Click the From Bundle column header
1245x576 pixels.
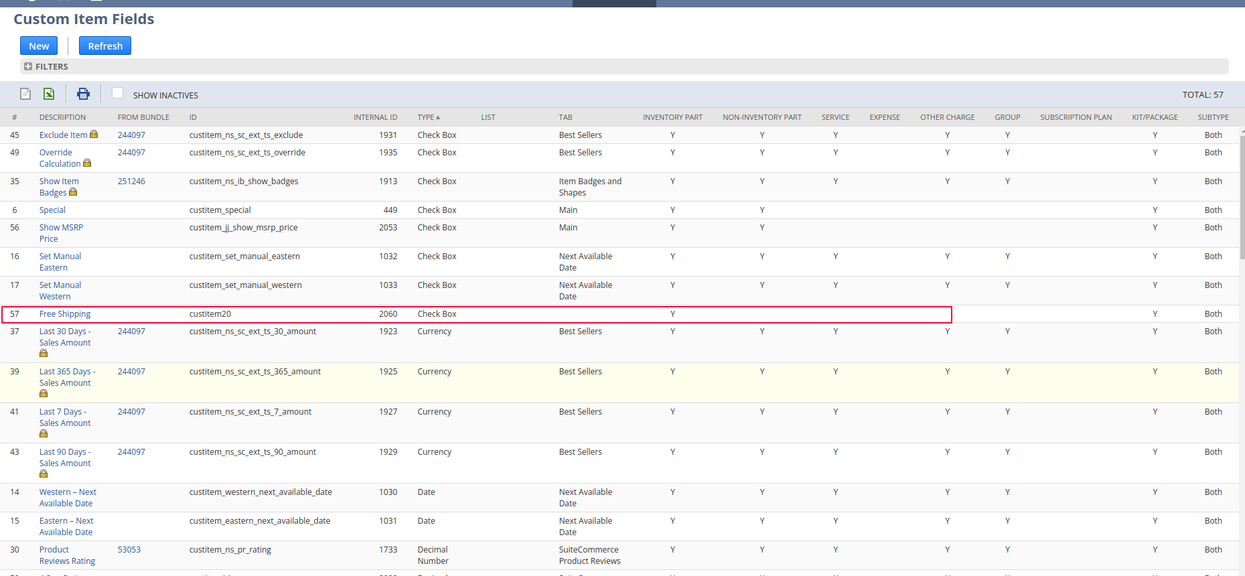coord(143,117)
